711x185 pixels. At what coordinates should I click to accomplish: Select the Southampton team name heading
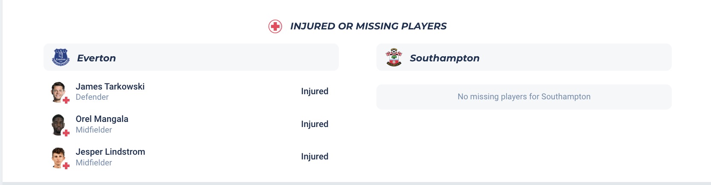(444, 58)
